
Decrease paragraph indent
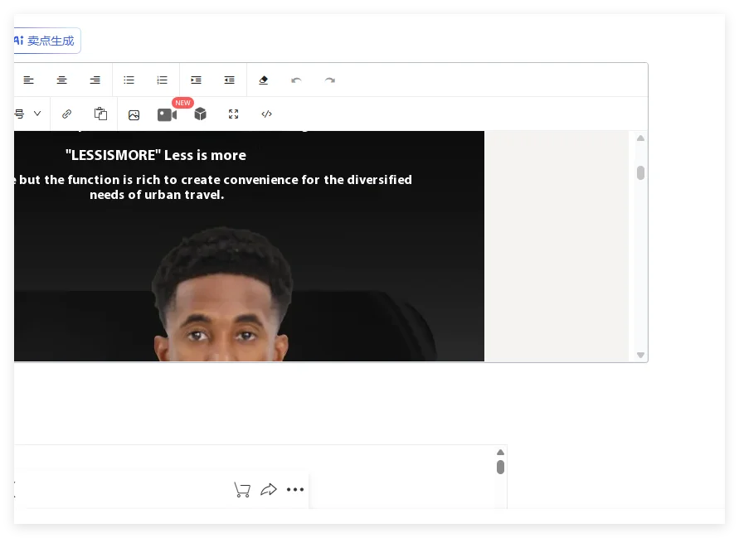coord(230,80)
